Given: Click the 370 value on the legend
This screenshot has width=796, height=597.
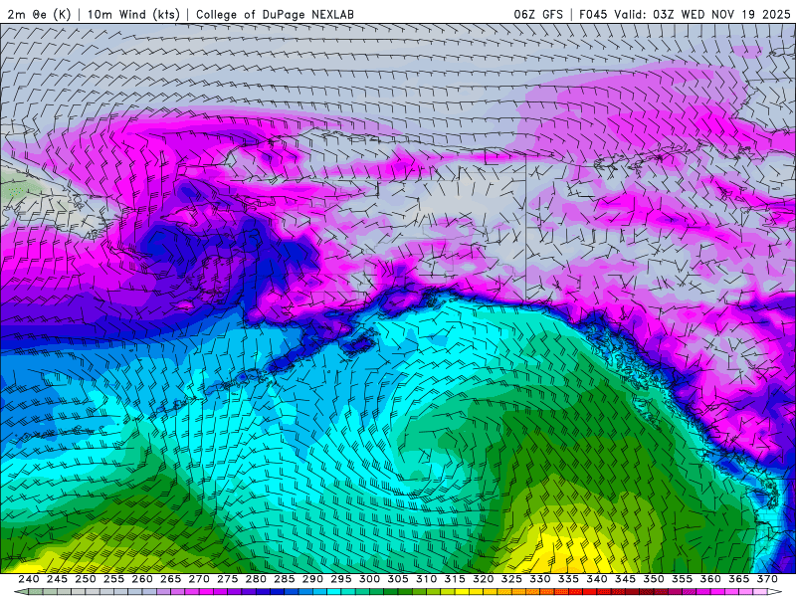Looking at the screenshot, I should coord(767,579).
